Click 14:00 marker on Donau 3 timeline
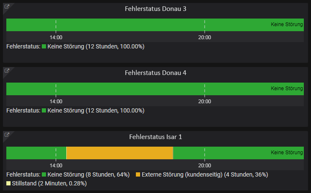311x193 pixels. [x=56, y=37]
